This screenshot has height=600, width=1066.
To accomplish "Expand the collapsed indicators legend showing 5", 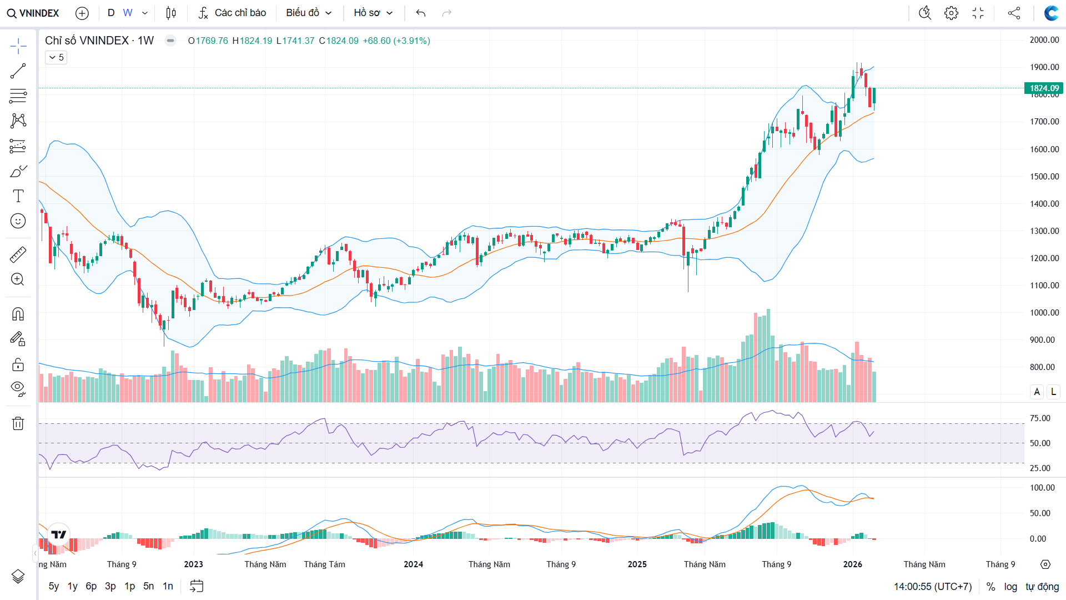I will tap(56, 57).
